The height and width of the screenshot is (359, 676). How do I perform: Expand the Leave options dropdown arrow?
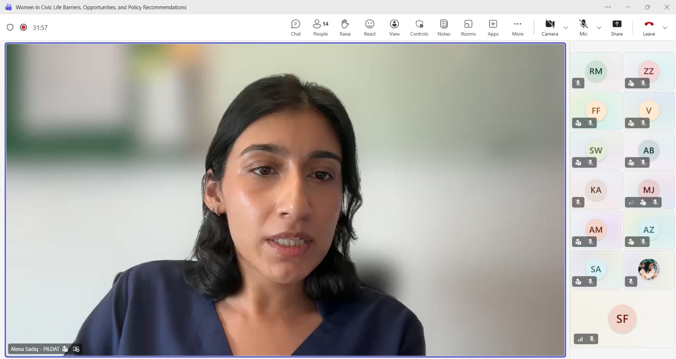click(x=665, y=28)
